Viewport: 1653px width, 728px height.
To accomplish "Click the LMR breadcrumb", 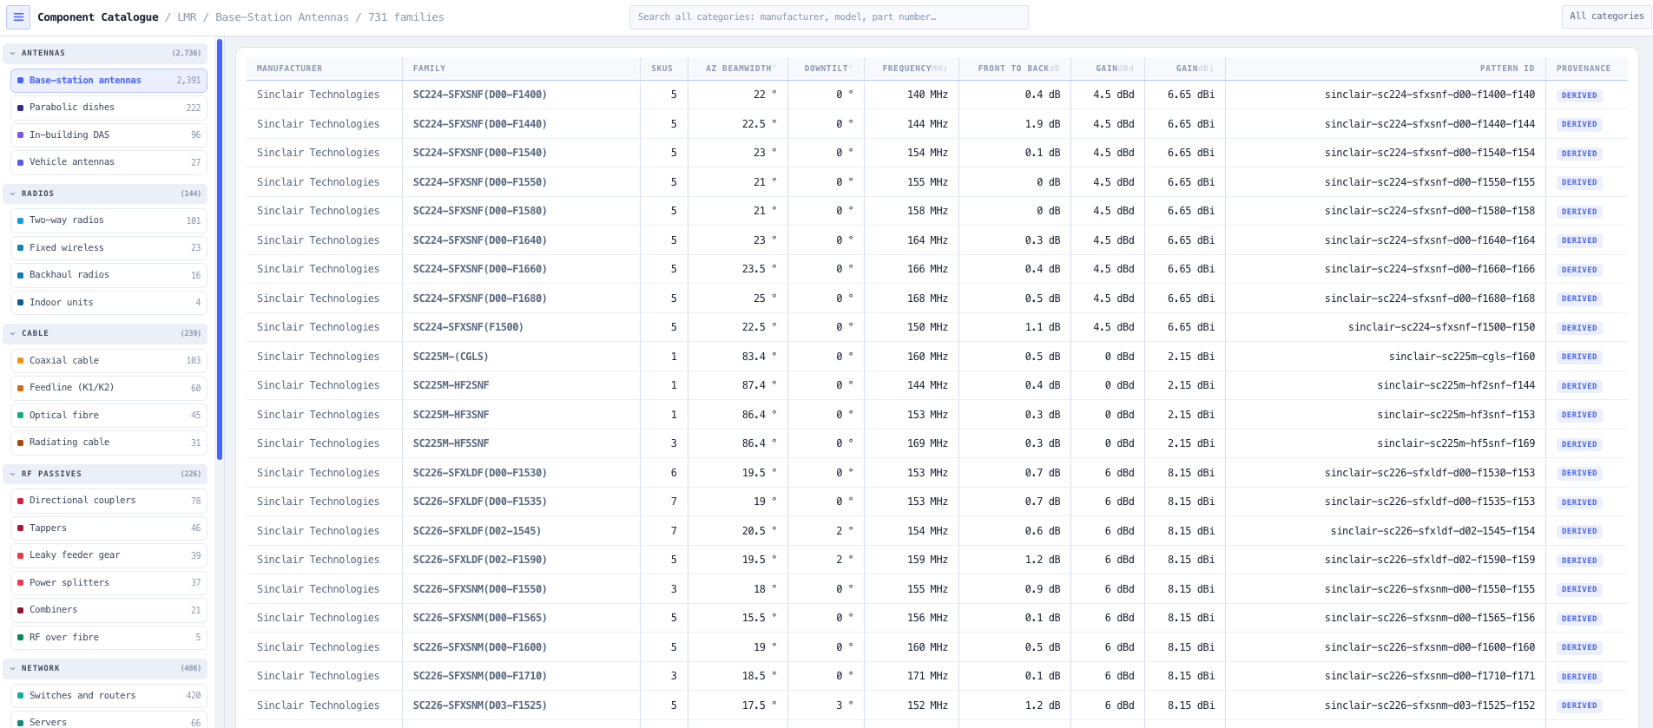I will (x=187, y=17).
